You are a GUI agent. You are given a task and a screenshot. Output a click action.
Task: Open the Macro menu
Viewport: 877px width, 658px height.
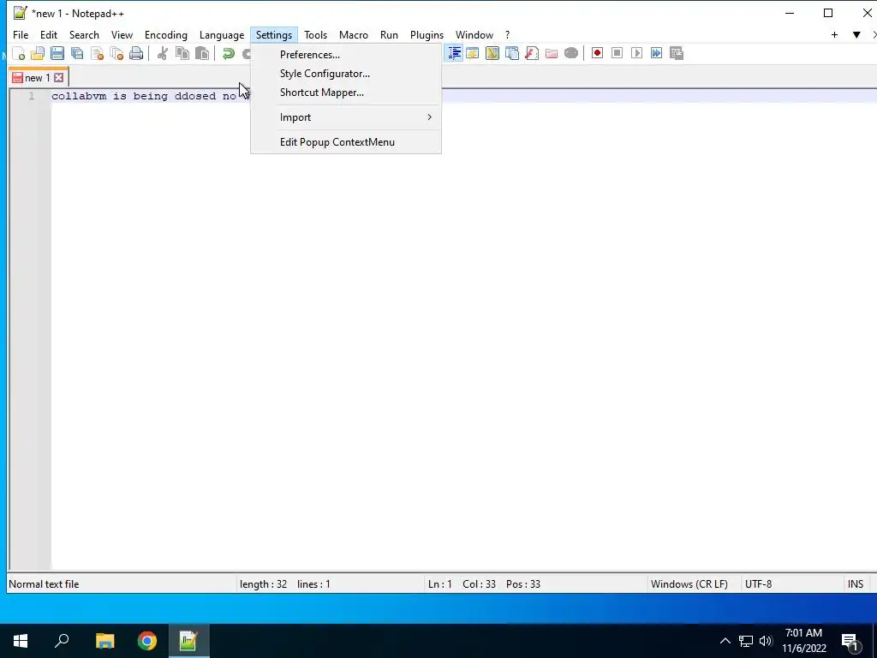coord(354,34)
